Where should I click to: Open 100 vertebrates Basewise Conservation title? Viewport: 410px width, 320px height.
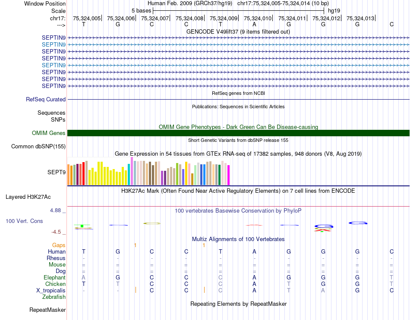pyautogui.click(x=238, y=210)
